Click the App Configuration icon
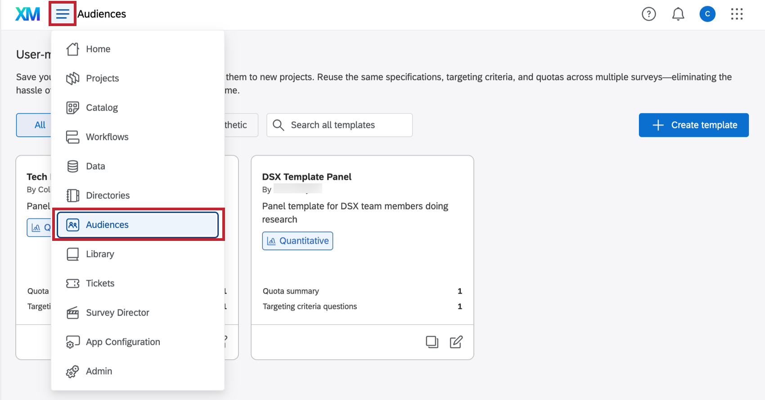 coord(72,342)
